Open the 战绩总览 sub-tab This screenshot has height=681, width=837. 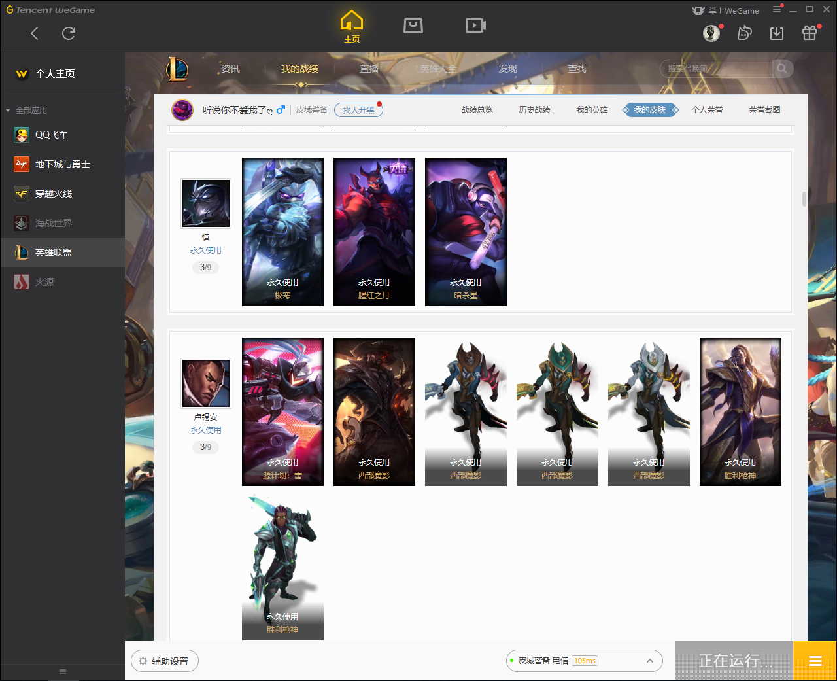[477, 110]
